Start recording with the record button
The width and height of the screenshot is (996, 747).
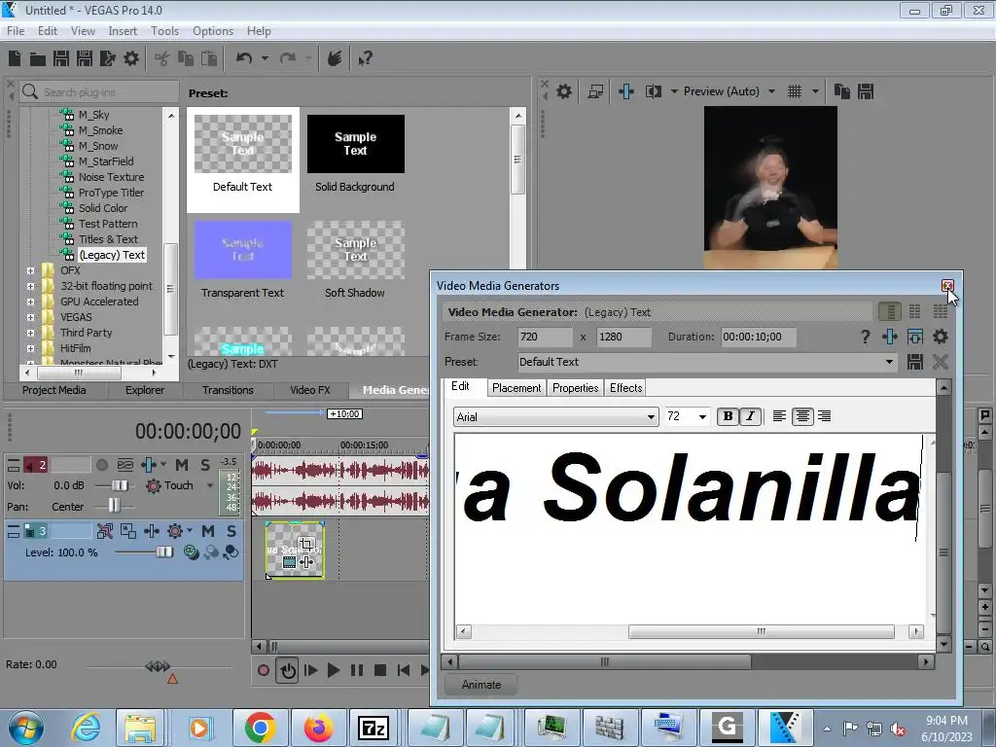(x=263, y=670)
